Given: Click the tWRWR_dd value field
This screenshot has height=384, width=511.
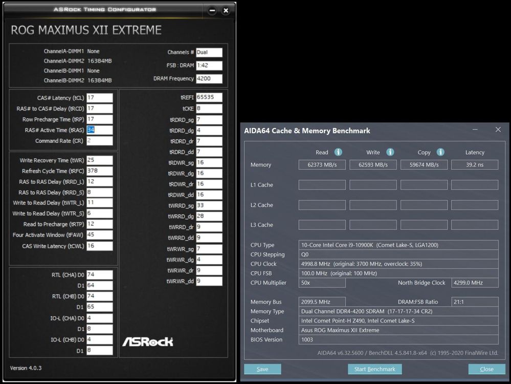Looking at the screenshot, I should 209,281.
